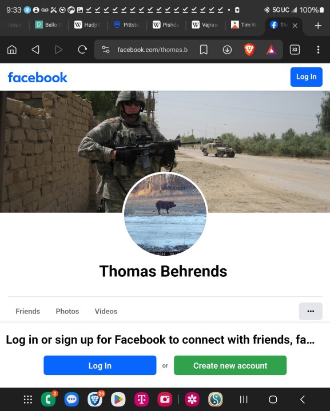Open Brave Rewards triangle icon
The image size is (330, 411).
coord(271,50)
